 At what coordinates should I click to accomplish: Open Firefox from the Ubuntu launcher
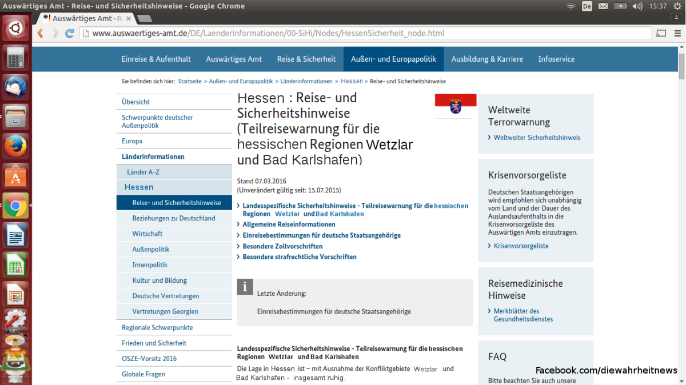pyautogui.click(x=15, y=146)
